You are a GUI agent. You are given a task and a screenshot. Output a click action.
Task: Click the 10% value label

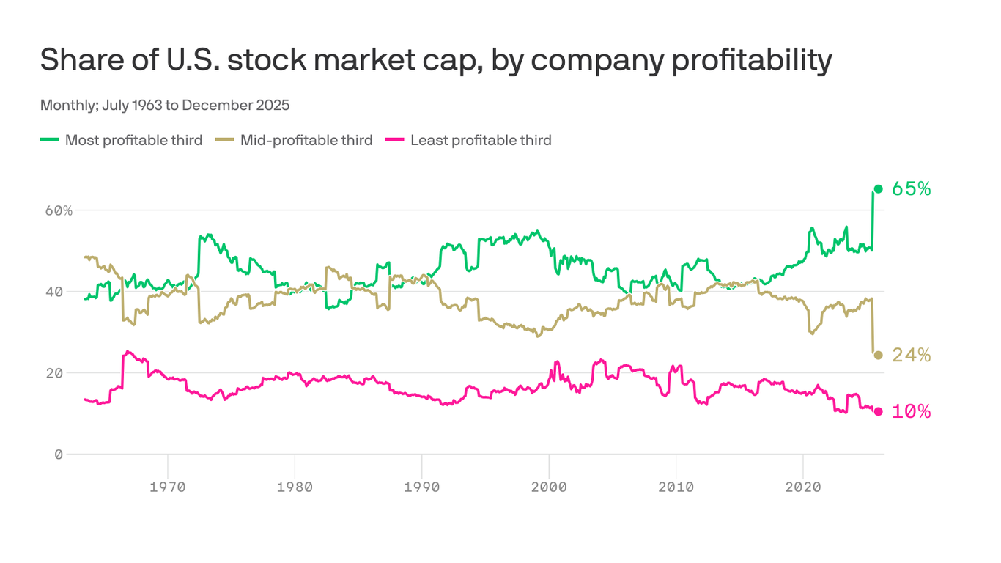pos(911,412)
